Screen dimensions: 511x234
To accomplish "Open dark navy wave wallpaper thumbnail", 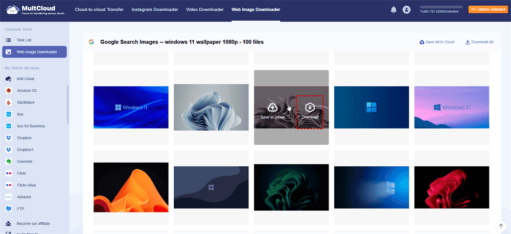I will 211,188.
